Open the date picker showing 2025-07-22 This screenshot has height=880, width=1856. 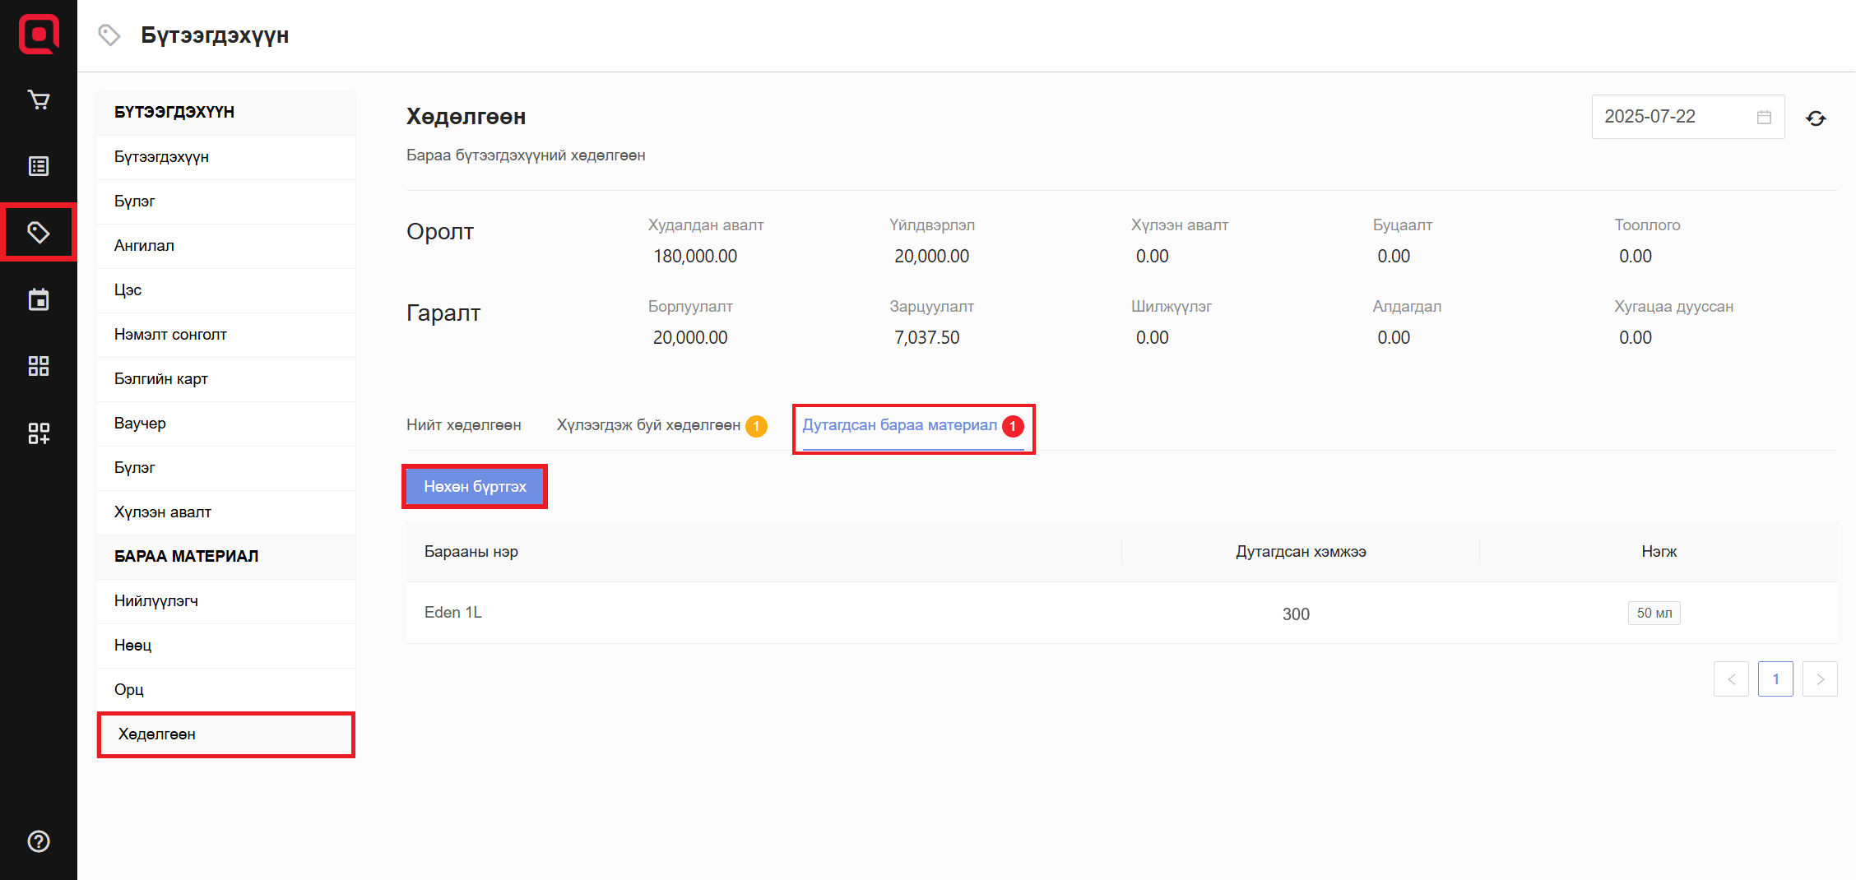point(1687,117)
